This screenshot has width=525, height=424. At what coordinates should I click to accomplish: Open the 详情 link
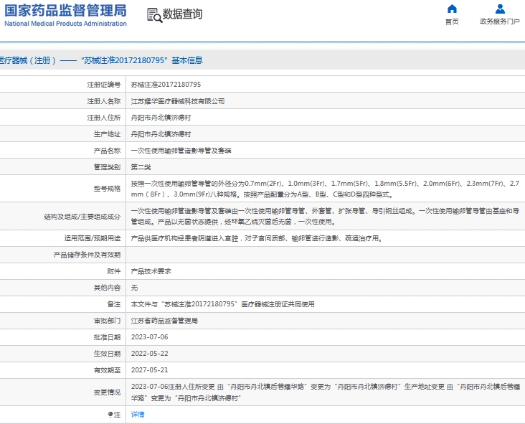[138, 415]
